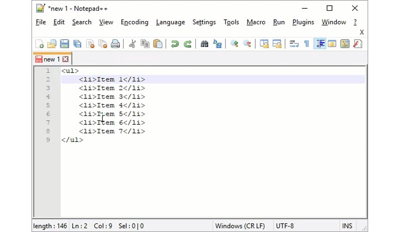Viewport: 396px width, 232px height.
Task: Open the File menu
Action: pos(41,22)
